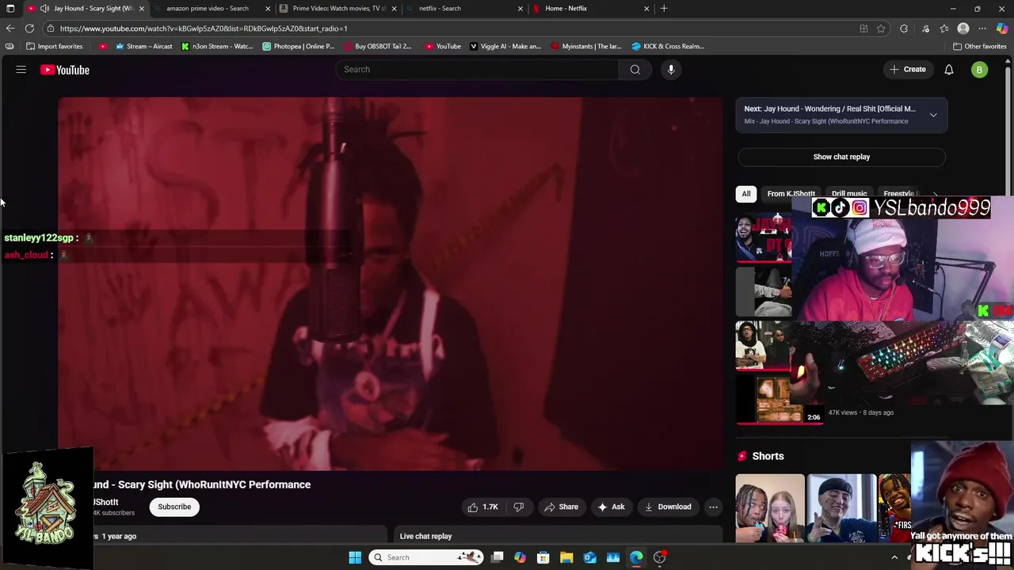
Task: Go to the YouTube home logo
Action: tap(65, 70)
